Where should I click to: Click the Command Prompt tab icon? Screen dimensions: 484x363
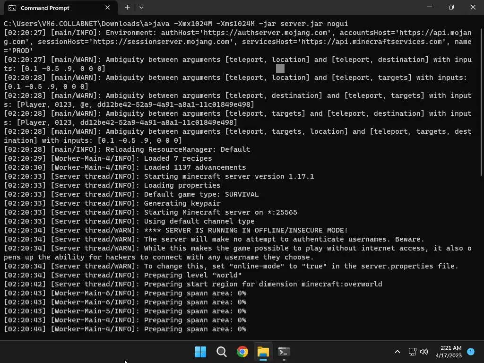click(12, 8)
